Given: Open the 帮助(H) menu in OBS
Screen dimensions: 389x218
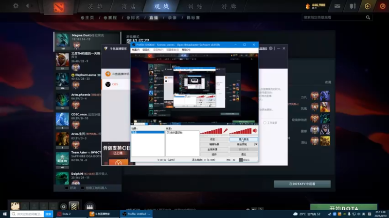Looking at the screenshot, I should pos(186,50).
